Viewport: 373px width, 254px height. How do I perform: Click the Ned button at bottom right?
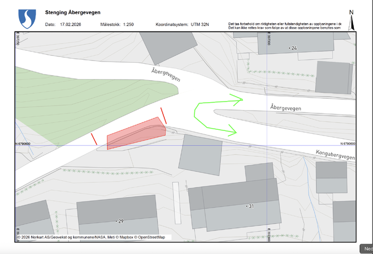point(367,248)
